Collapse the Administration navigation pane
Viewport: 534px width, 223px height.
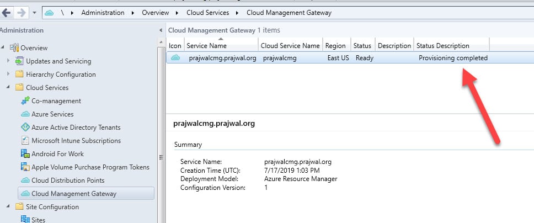[161, 30]
